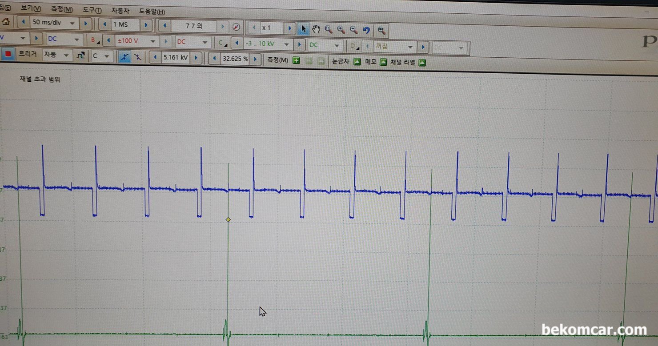
Task: Select the hand pan tool
Action: (316, 29)
